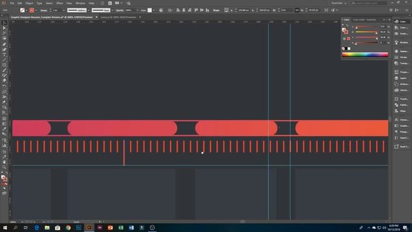This screenshot has height=232, width=412.
Task: Toggle fill/stroke box in Color panel
Action: tap(345, 31)
